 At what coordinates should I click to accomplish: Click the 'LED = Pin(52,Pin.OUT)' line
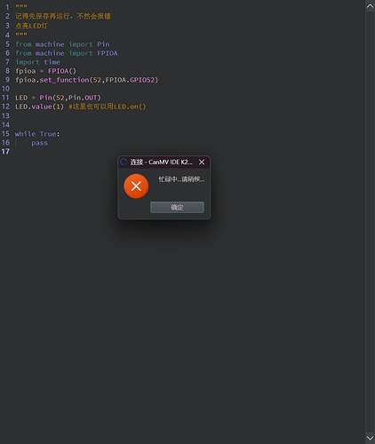pyautogui.click(x=58, y=98)
